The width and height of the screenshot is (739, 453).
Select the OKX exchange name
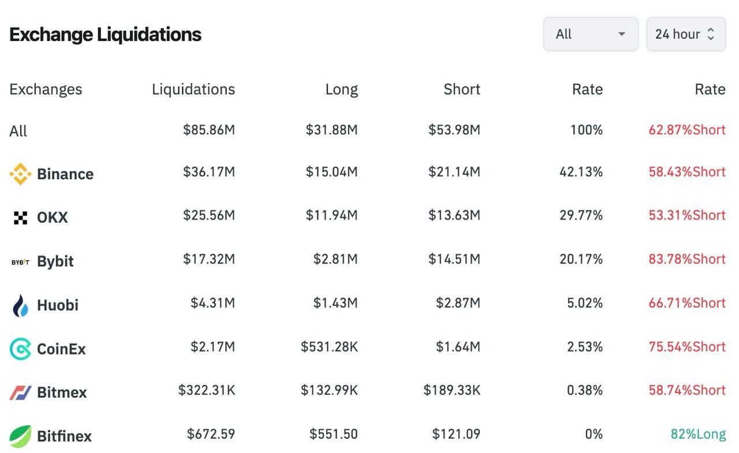coord(52,218)
